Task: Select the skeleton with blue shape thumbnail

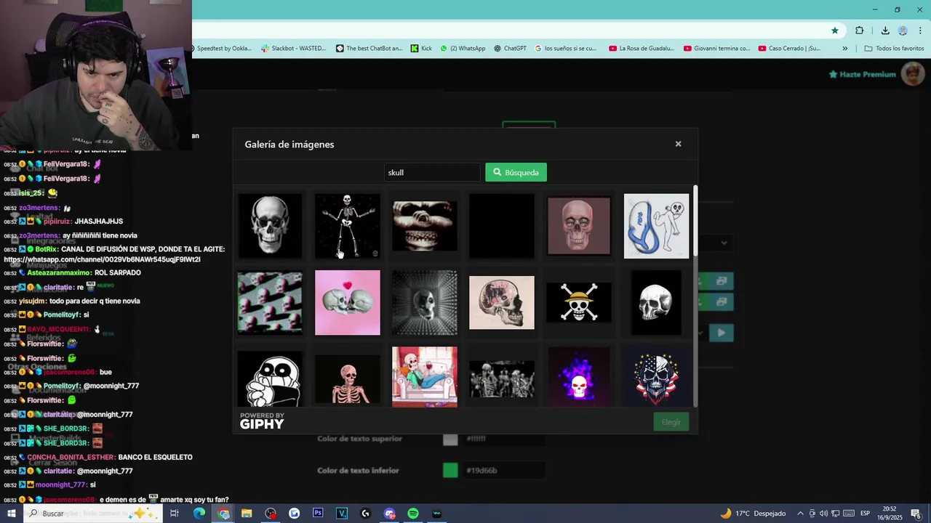Action: [x=656, y=226]
